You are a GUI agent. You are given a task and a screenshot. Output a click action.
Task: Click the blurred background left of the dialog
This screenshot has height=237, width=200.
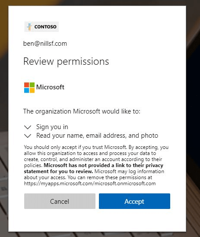[x=4, y=106]
